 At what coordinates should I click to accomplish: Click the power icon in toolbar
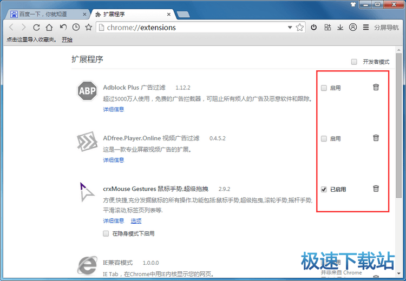point(313,27)
